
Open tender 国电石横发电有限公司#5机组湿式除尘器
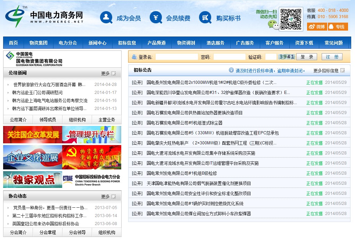pos(184,123)
